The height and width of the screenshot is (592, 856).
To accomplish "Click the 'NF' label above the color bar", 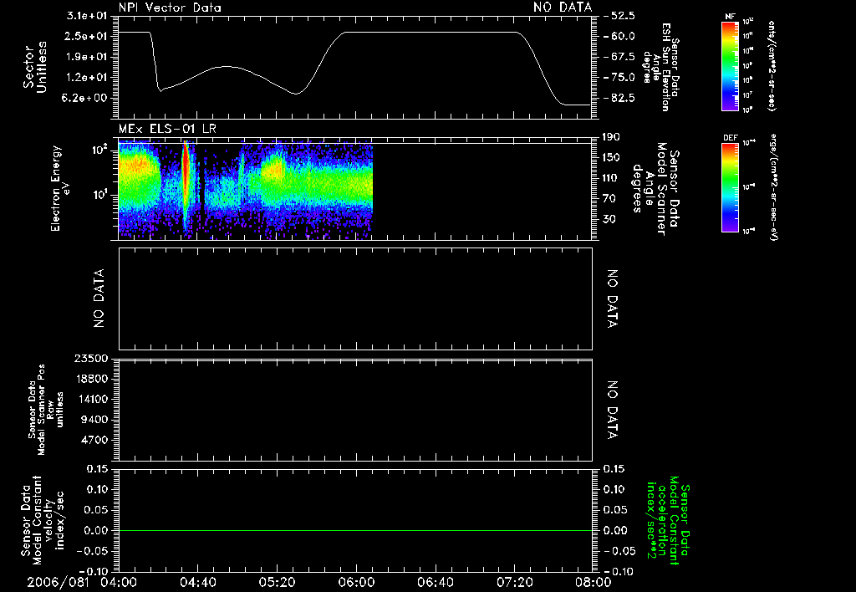I will (730, 17).
